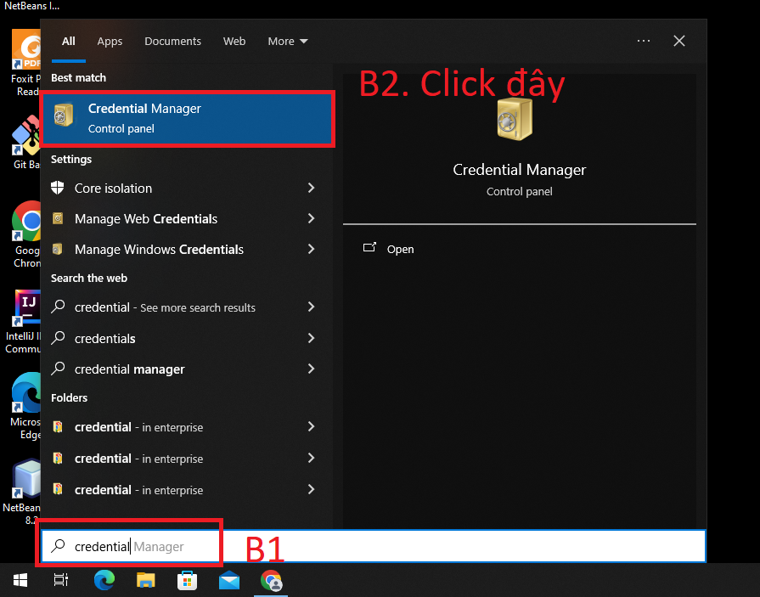760x597 pixels.
Task: Expand the Core isolation result arrow
Action: click(312, 189)
